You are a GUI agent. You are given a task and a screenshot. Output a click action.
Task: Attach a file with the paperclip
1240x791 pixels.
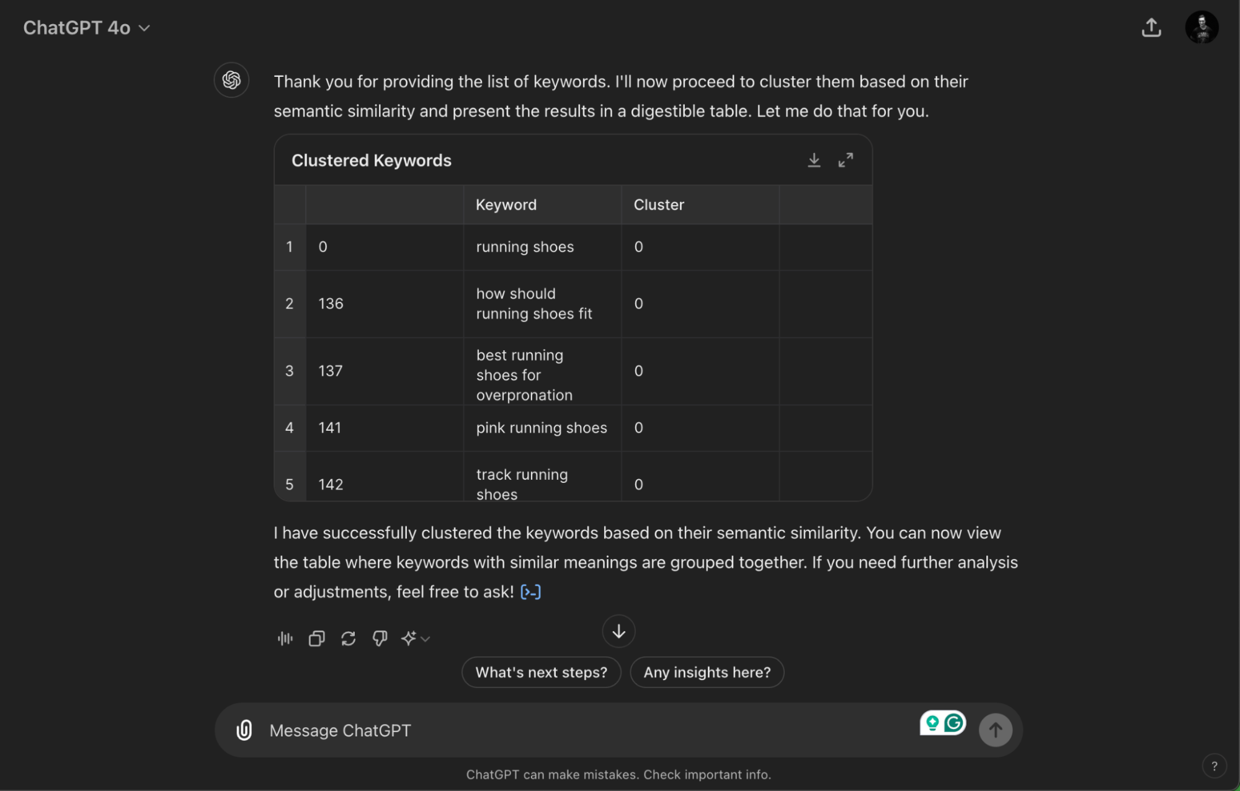pos(244,730)
